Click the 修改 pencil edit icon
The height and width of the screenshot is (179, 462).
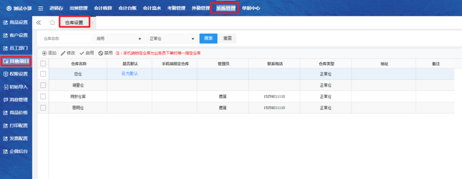coord(63,53)
